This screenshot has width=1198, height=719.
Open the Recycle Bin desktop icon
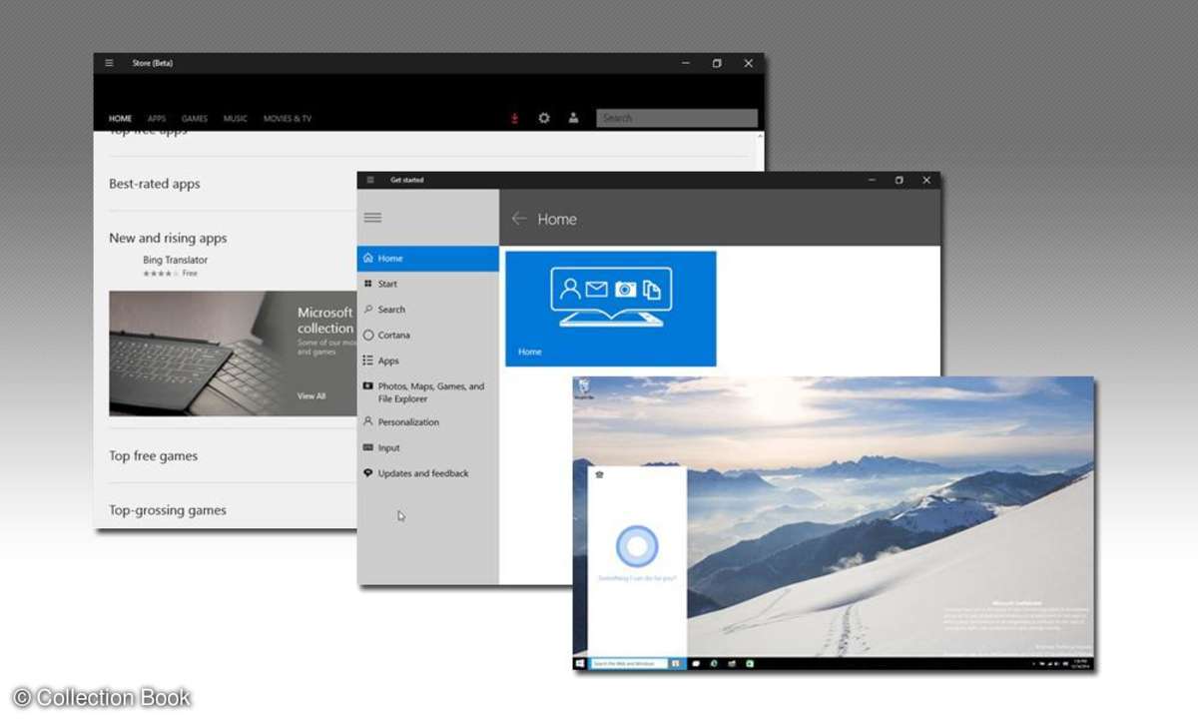pyautogui.click(x=582, y=388)
